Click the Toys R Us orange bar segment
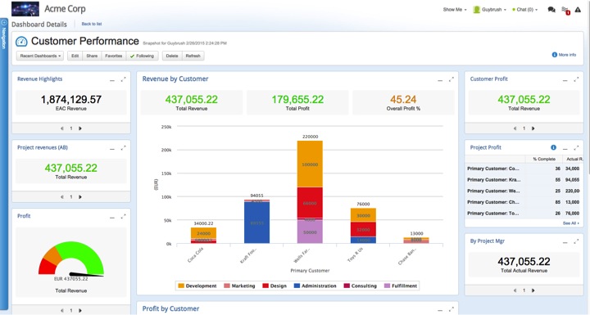The image size is (590, 315). coord(363,215)
